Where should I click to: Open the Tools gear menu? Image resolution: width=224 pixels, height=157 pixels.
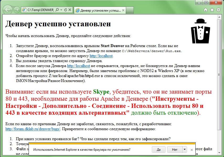pos(218,9)
